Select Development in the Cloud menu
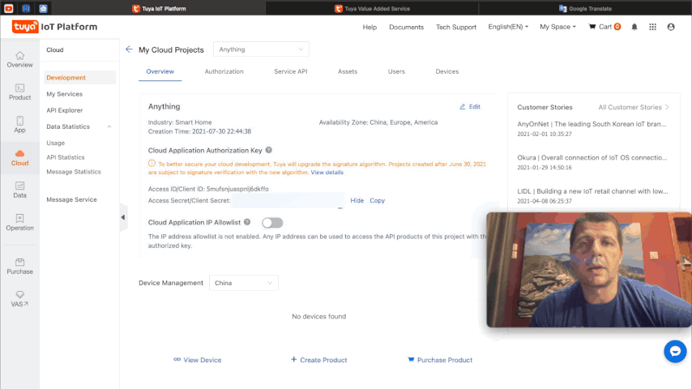The height and width of the screenshot is (389, 692). (x=80, y=78)
